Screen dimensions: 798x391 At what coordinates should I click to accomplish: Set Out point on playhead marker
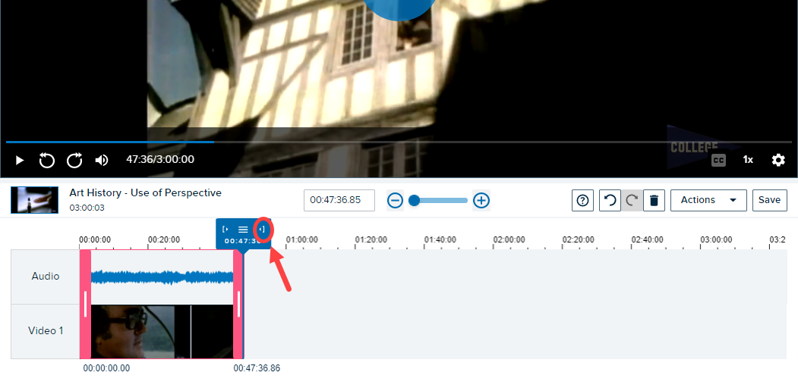pyautogui.click(x=262, y=230)
